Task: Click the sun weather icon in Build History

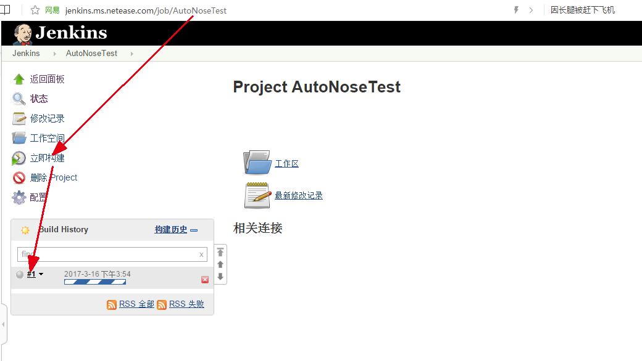Action: [x=25, y=230]
